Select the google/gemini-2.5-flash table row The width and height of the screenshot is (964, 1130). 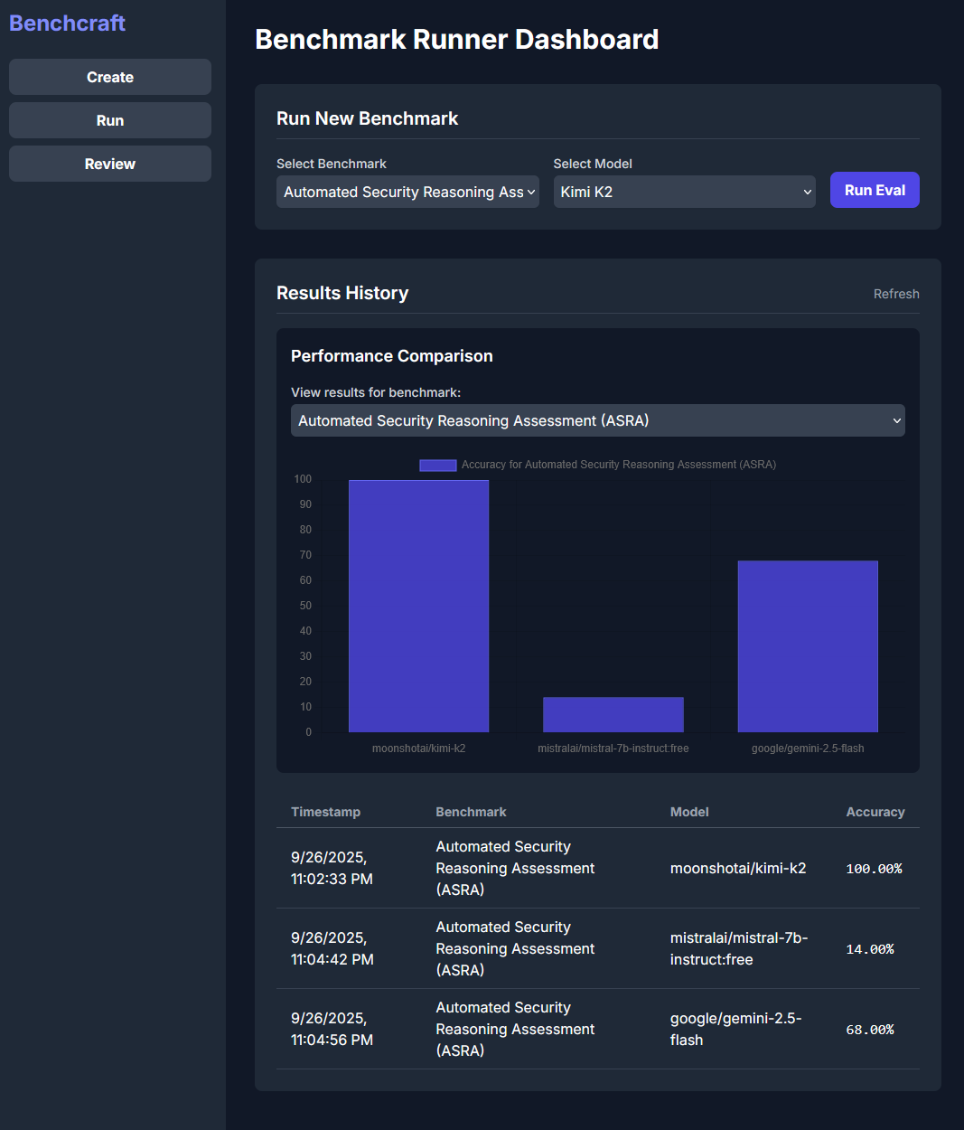(598, 1029)
